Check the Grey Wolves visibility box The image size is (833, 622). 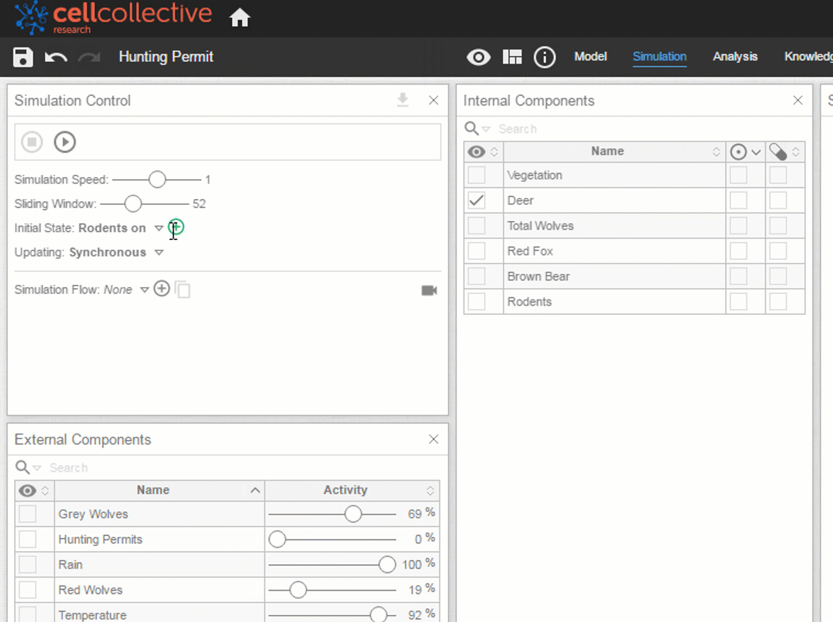point(27,513)
